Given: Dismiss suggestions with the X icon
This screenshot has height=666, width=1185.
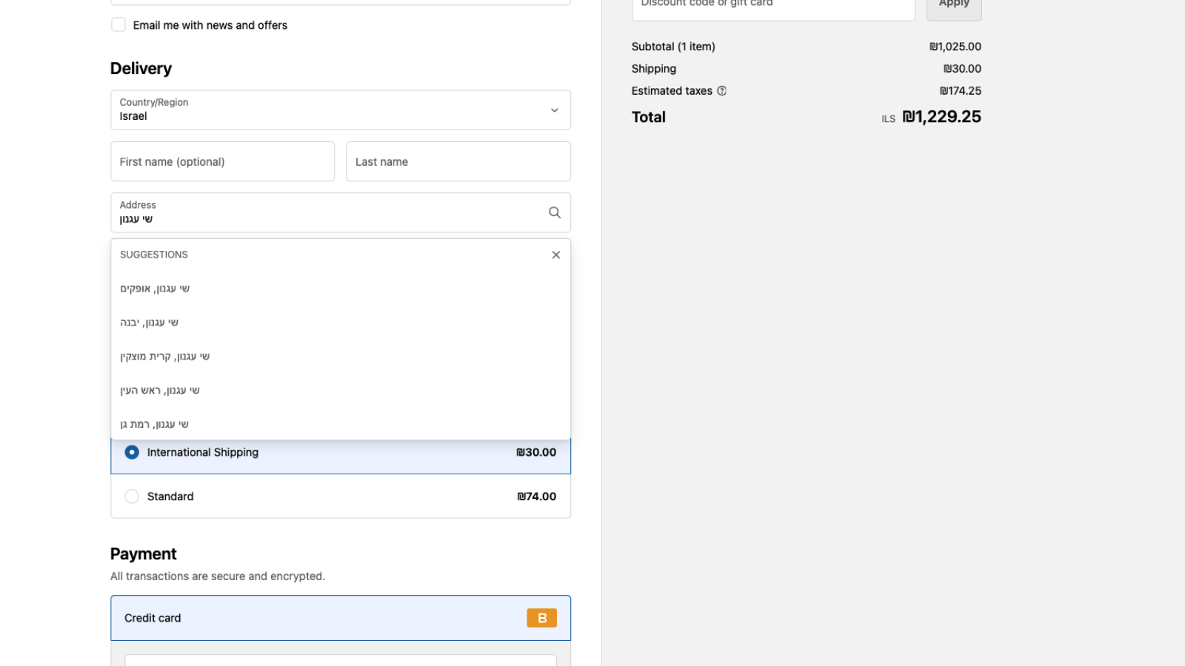Looking at the screenshot, I should click(555, 255).
